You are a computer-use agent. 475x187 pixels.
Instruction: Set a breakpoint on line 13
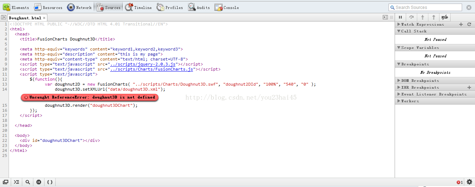(5, 84)
